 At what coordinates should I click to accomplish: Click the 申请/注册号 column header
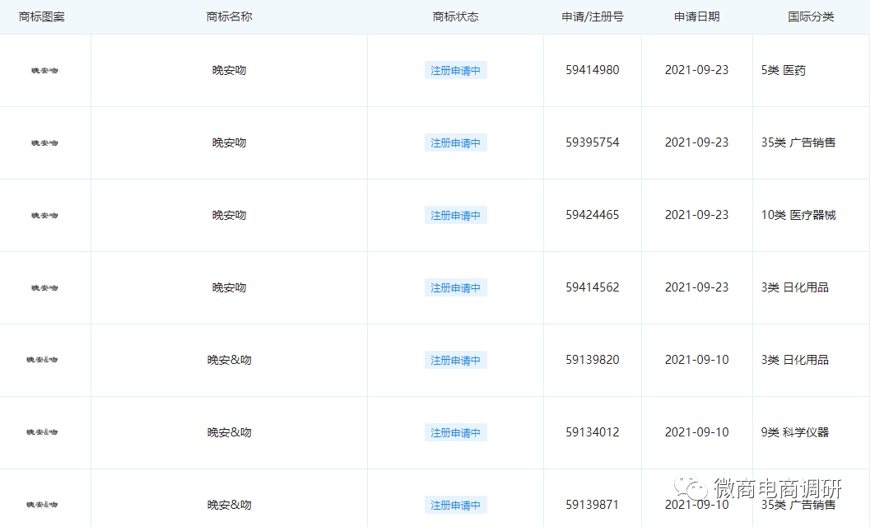tap(593, 16)
